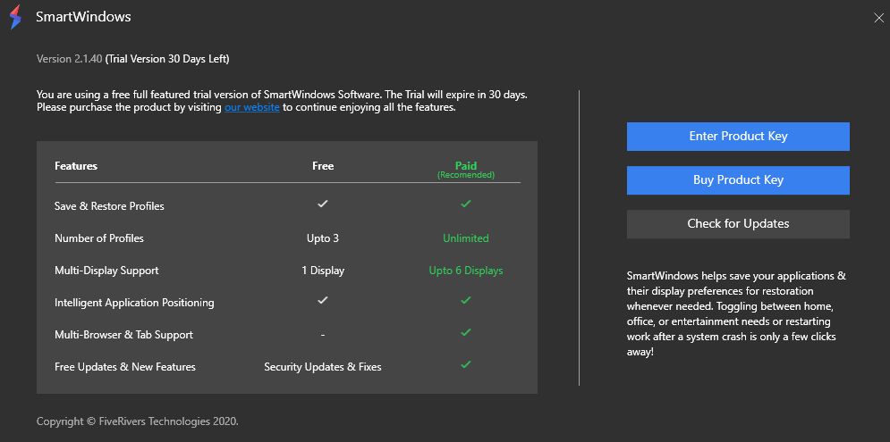Click the 'Upto 6 Displays' value

tap(466, 271)
